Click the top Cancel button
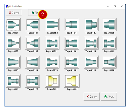This screenshot has height=110, width=132. click(14, 12)
